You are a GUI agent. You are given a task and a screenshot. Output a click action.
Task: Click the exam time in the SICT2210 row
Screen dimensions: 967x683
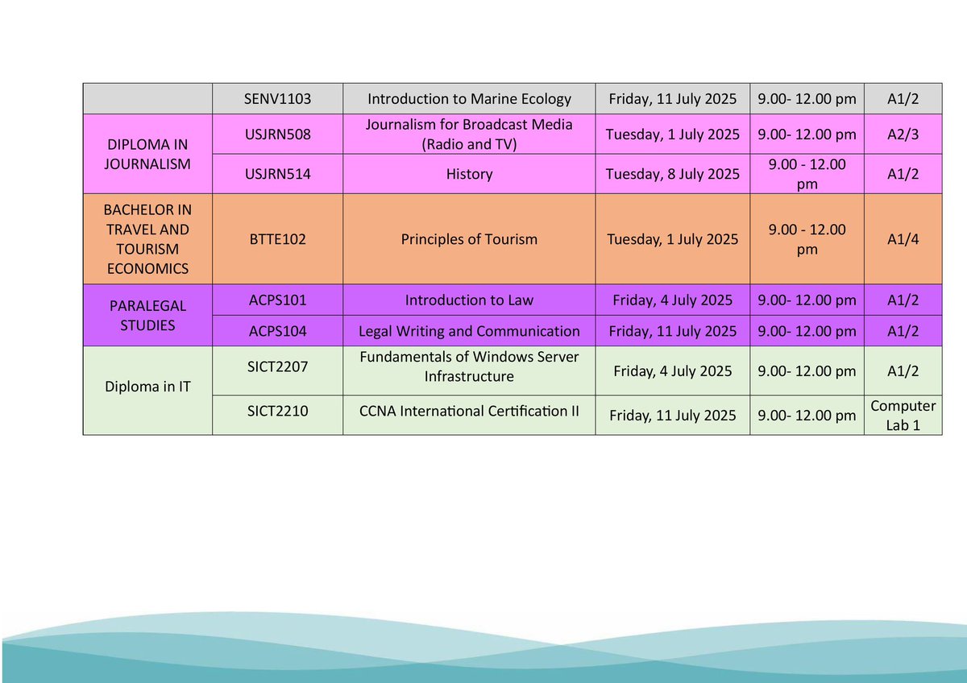coord(807,415)
